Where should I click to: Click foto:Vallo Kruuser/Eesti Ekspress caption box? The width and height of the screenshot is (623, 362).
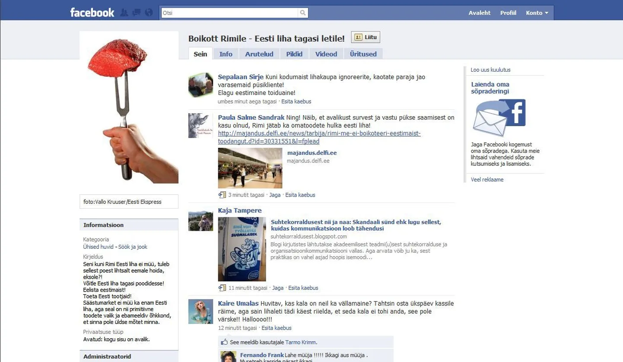[x=129, y=202]
